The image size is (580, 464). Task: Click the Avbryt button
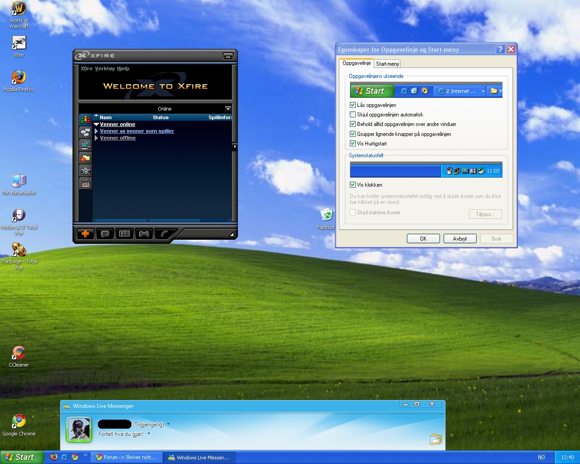coord(460,239)
